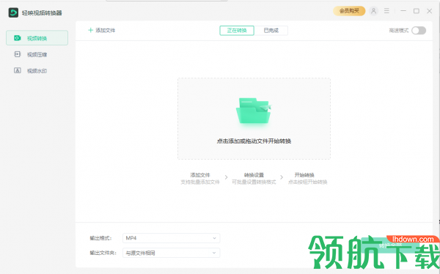Click the green folder icon in drop zone
This screenshot has width=440, height=274.
tap(254, 111)
